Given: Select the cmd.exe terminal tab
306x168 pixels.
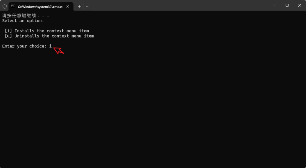Looking at the screenshot, I should pos(41,7).
